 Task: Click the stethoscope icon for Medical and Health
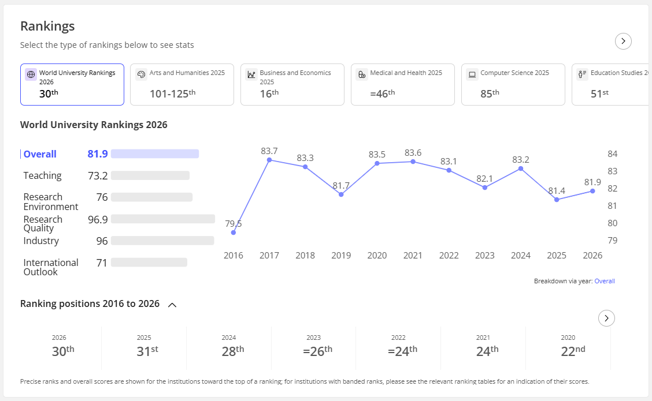(362, 75)
